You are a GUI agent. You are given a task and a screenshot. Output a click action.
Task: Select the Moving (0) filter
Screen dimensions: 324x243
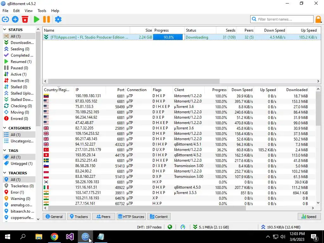19,112
